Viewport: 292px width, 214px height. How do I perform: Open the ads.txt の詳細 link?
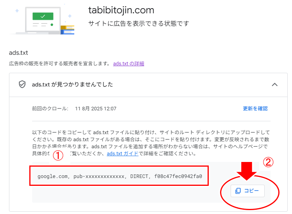point(129,63)
